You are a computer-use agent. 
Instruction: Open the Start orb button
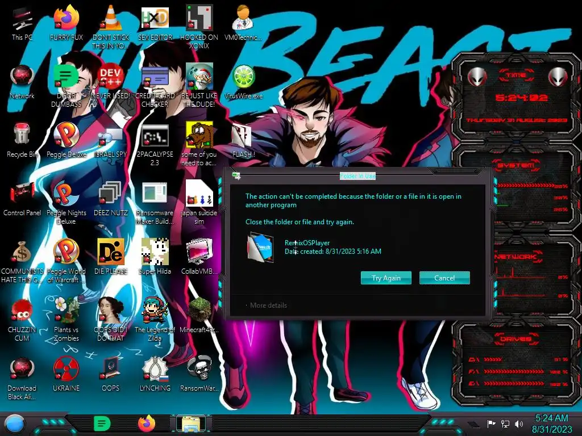click(14, 424)
